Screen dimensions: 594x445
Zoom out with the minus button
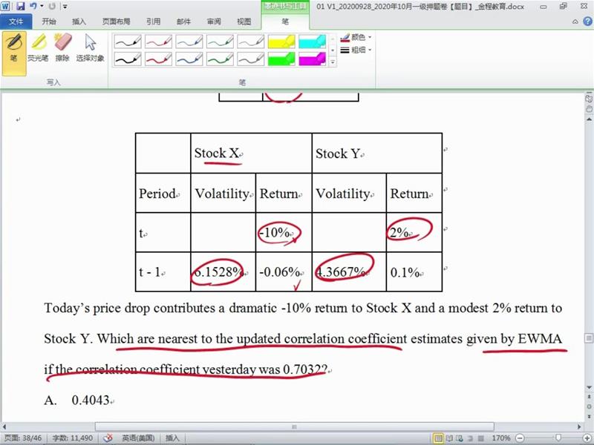(x=520, y=438)
